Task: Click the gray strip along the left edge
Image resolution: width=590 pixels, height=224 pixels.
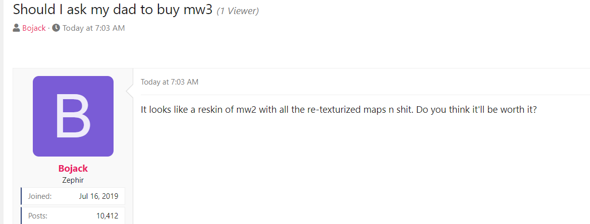Action: [2, 112]
